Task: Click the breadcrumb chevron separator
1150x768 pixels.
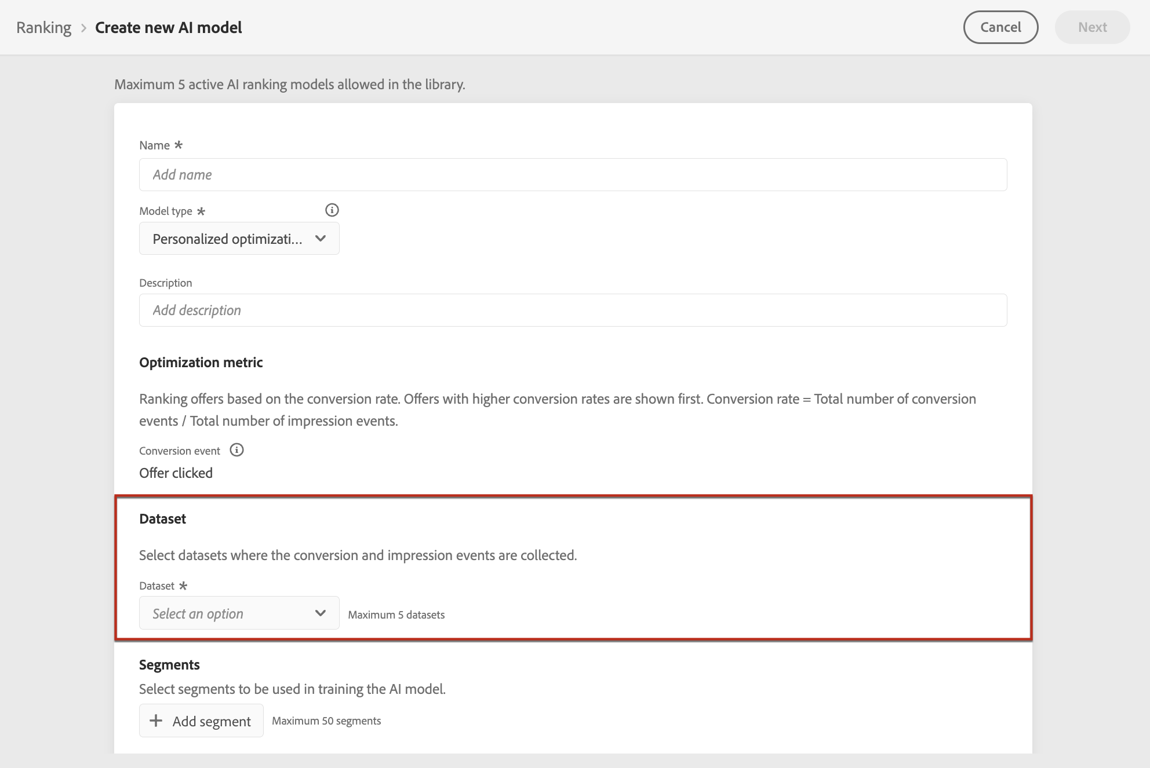Action: click(83, 28)
